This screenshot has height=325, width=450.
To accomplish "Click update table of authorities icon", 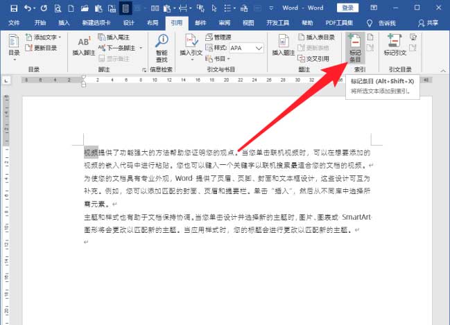I will point(413,48).
